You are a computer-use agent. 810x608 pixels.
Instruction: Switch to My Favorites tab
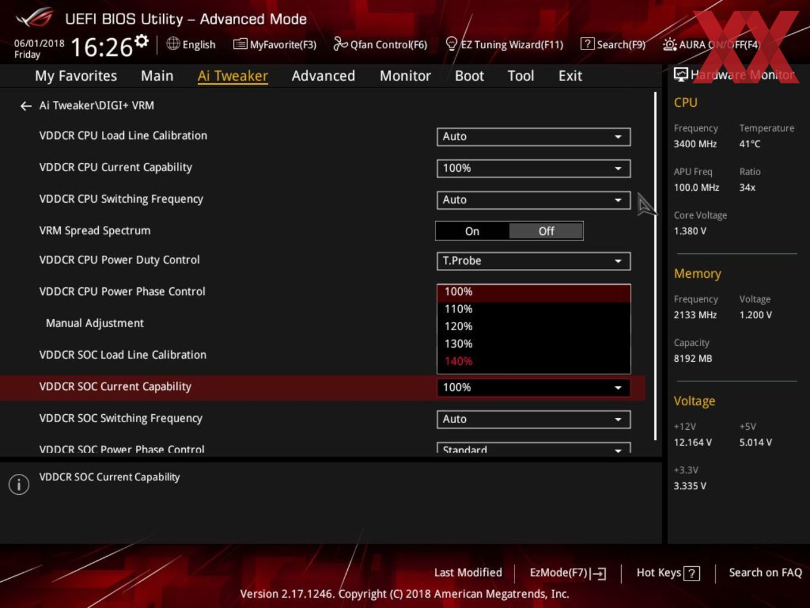[x=76, y=76]
